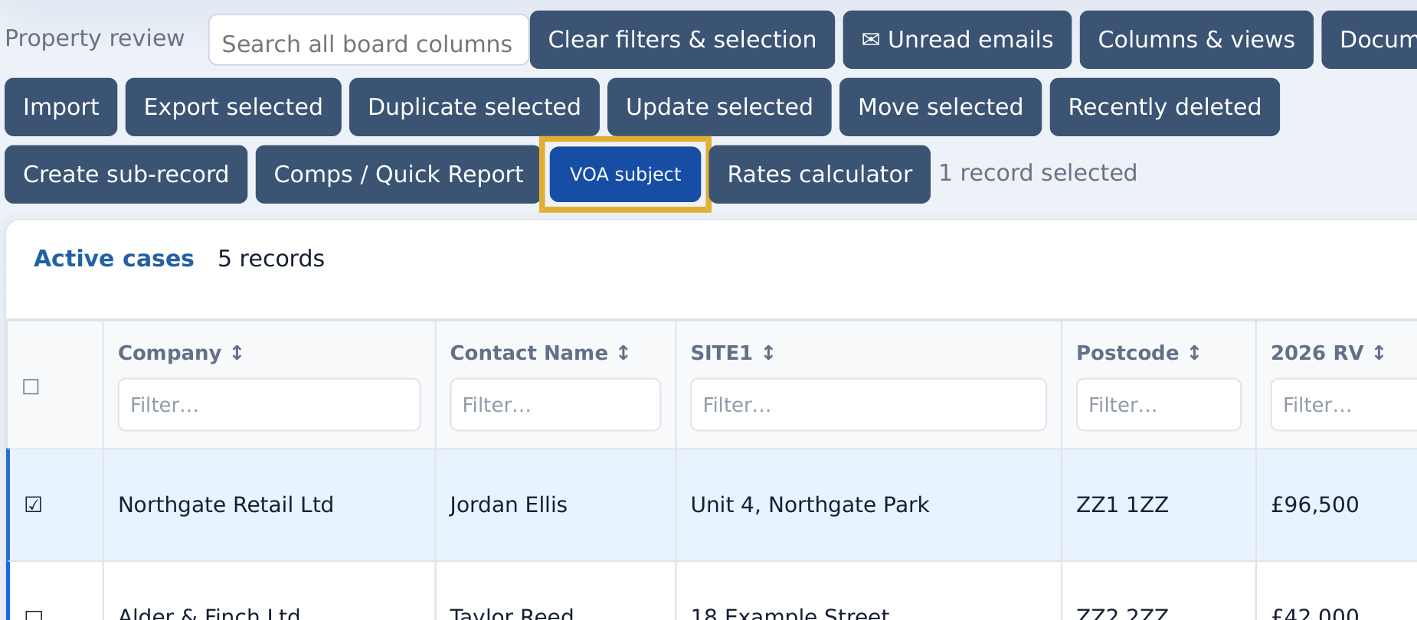Viewport: 1417px width, 620px height.
Task: Click the Import button
Action: [x=61, y=107]
